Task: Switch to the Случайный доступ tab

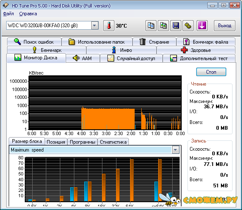Action: pos(131,58)
